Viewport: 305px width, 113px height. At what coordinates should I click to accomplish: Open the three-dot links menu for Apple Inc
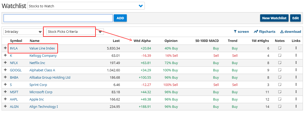296,99
